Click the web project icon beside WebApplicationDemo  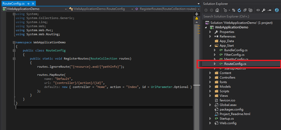coord(212,27)
